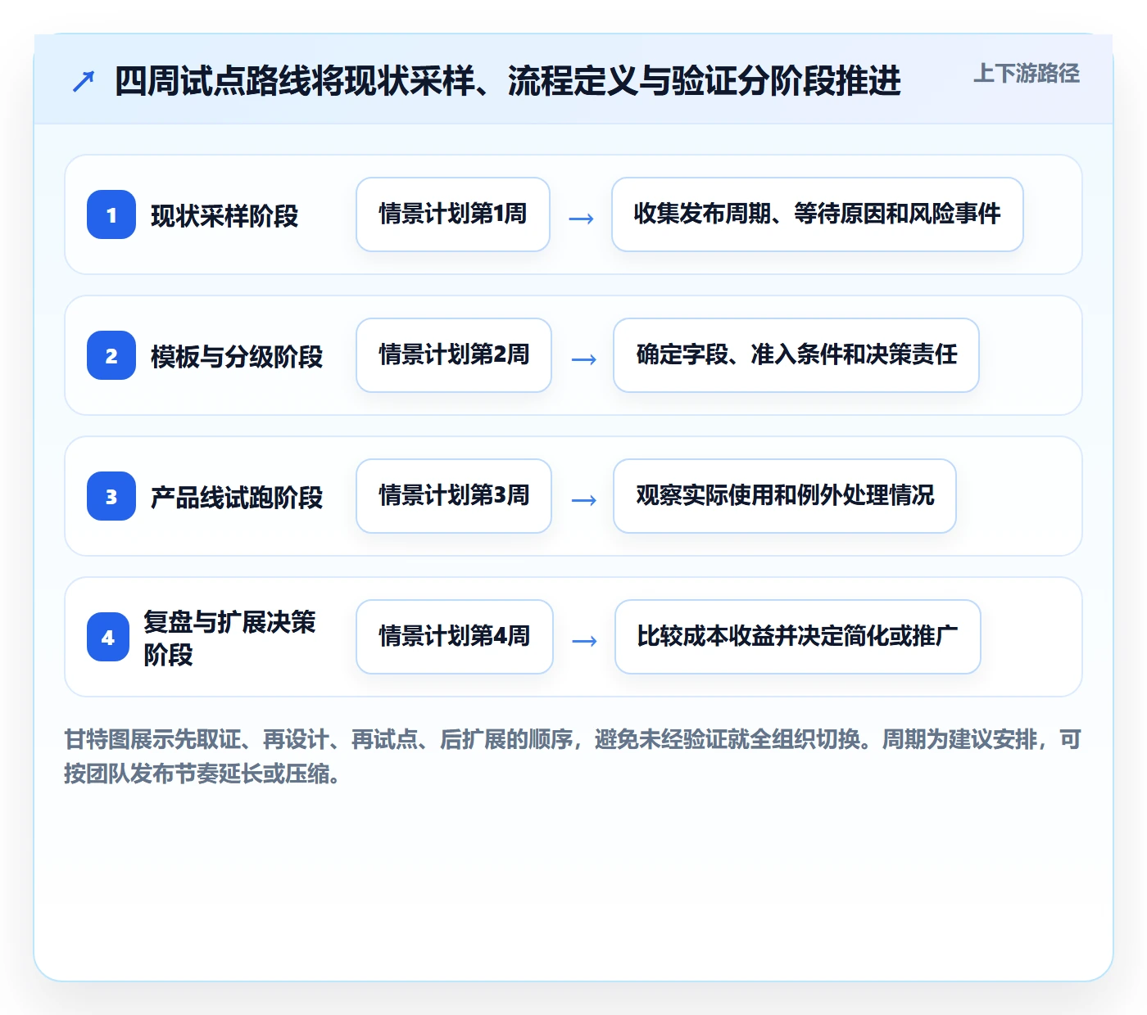Click the 现状采样阶段 stage label
This screenshot has width=1147, height=1015.
[224, 216]
